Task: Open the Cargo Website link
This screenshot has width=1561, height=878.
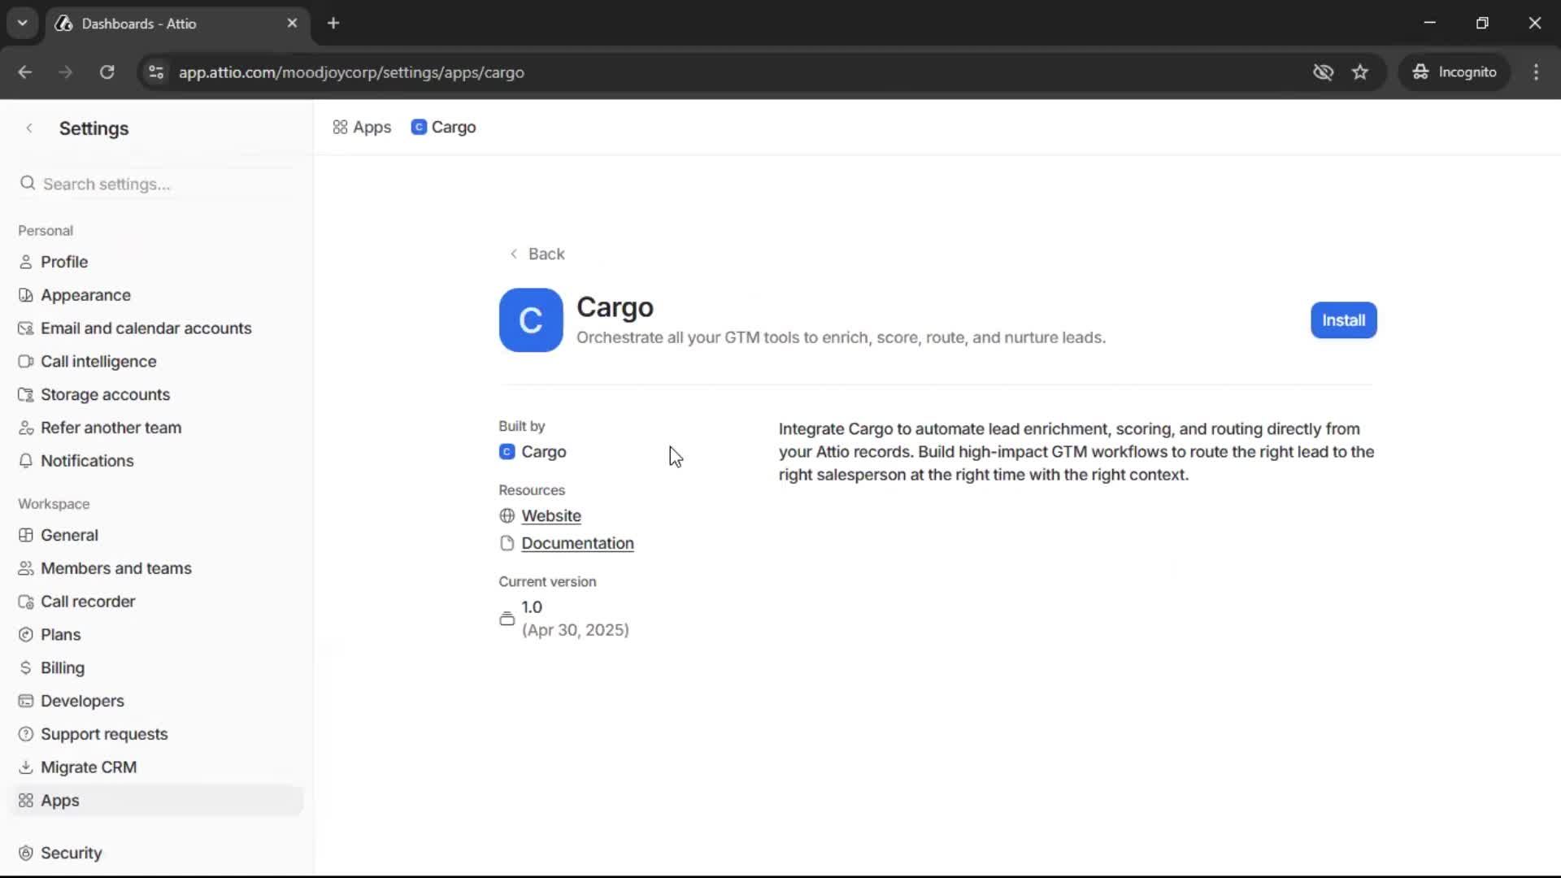Action: click(552, 515)
